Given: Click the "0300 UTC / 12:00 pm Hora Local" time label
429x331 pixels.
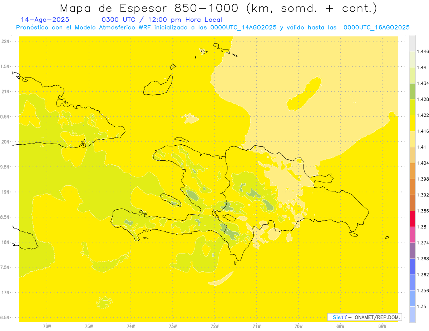Looking at the screenshot, I should tap(162, 20).
